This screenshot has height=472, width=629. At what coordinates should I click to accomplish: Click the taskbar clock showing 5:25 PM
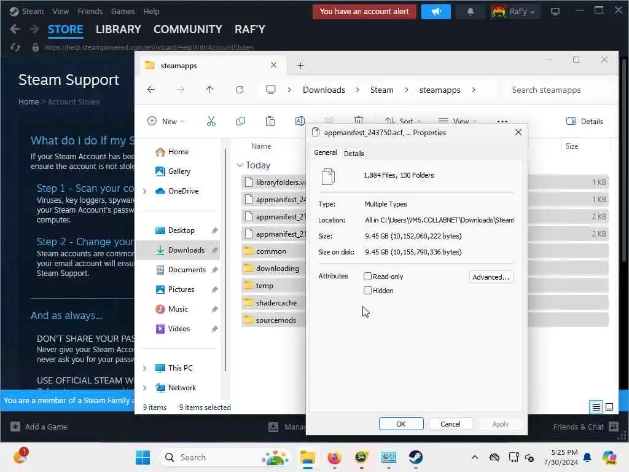pos(560,457)
